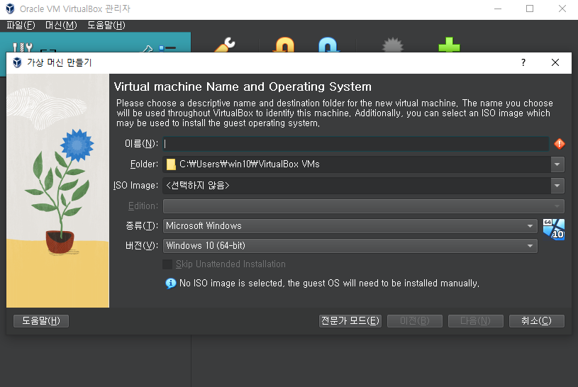
Task: Open the 버전(V) Windows 10 (64-bit) dropdown
Action: click(350, 246)
